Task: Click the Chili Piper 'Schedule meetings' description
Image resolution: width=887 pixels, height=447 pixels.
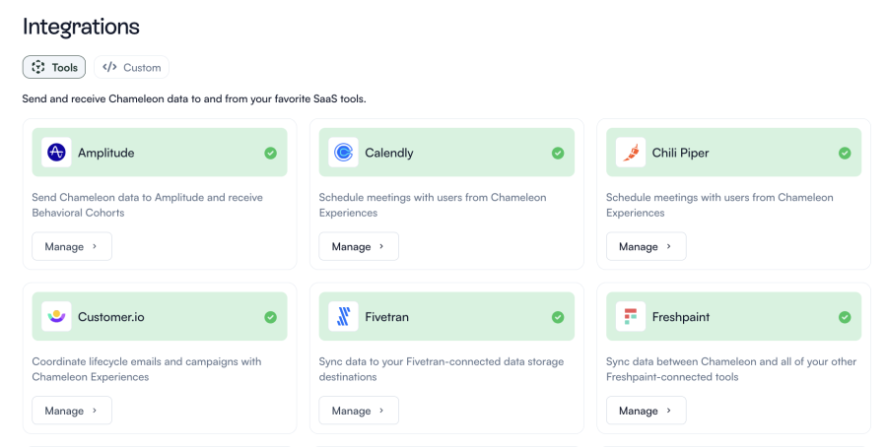Action: click(719, 205)
